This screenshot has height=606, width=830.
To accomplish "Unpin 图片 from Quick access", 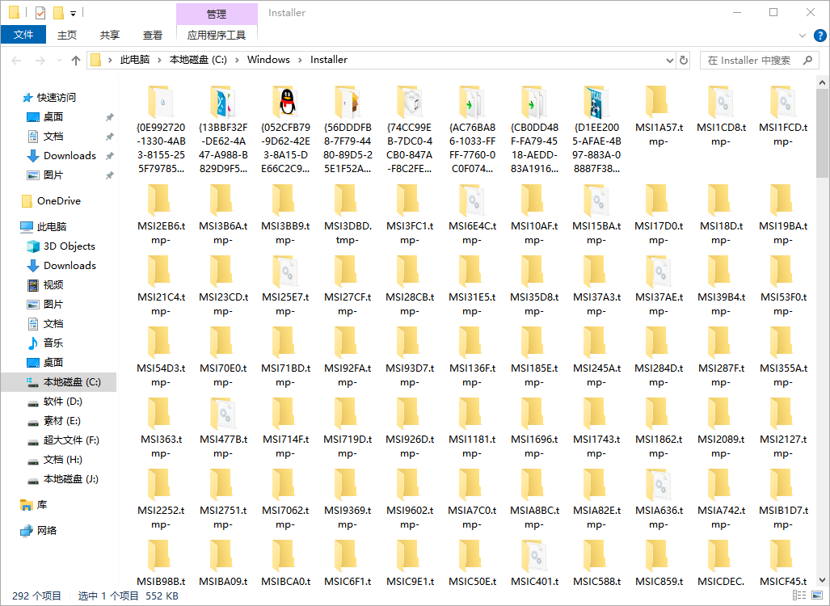I will [x=109, y=175].
